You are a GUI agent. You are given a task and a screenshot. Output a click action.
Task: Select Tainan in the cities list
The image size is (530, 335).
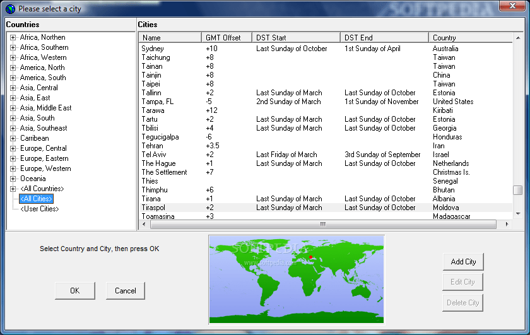[x=152, y=66]
